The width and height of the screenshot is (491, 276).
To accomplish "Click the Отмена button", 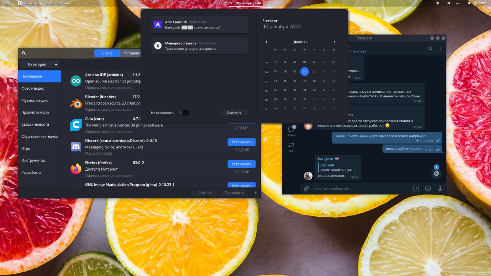I will click(x=205, y=193).
